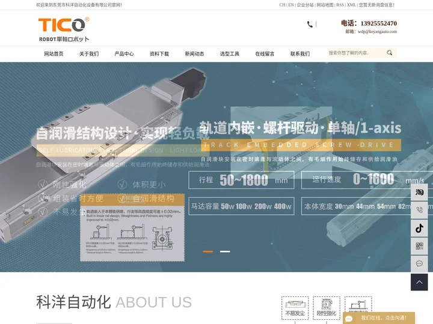433x324 pixels.
Task: Open 资料下载 menu item
Action: (159, 54)
